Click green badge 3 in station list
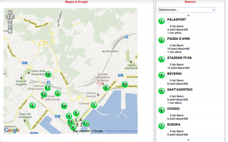This screenshot has width=228, height=142. click(x=161, y=59)
